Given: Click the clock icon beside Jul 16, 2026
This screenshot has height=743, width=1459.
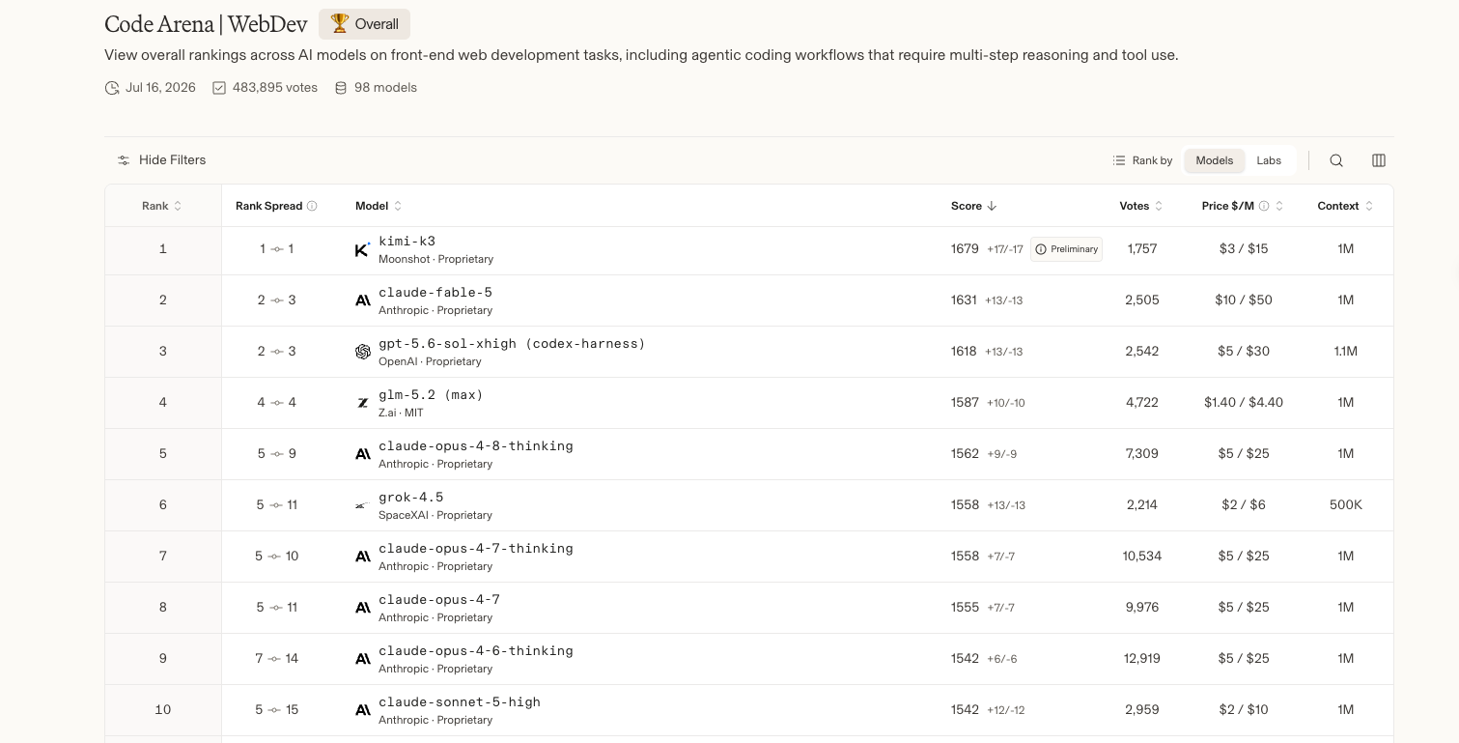Looking at the screenshot, I should 112,88.
